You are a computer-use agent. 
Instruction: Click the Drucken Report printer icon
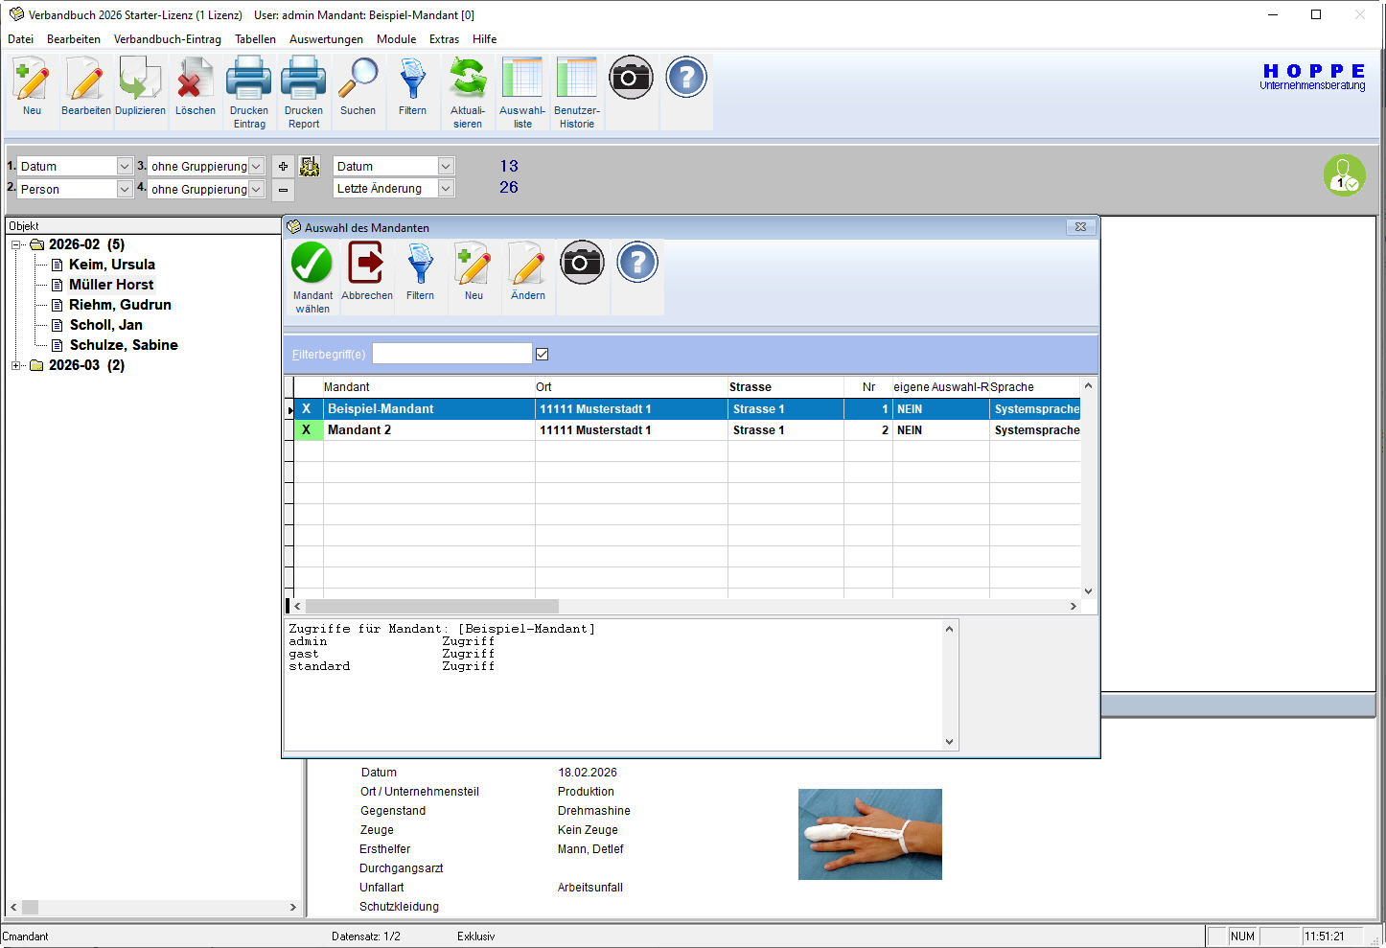(x=303, y=81)
